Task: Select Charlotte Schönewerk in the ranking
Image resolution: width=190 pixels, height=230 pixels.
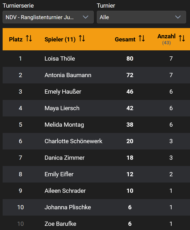Action: pyautogui.click(x=73, y=141)
